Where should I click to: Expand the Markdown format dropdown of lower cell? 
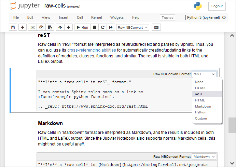click(x=204, y=156)
